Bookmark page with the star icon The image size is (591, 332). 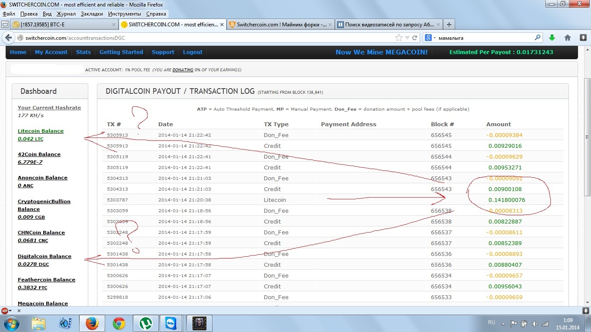click(x=399, y=38)
